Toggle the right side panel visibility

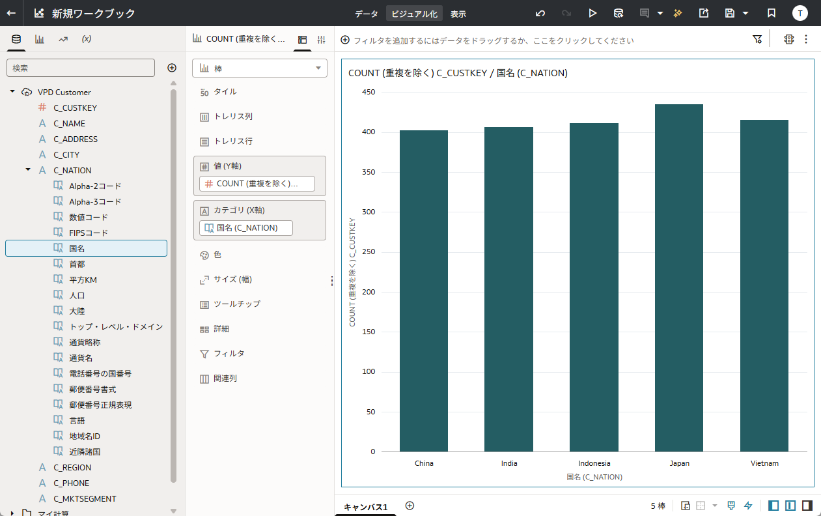(x=807, y=506)
